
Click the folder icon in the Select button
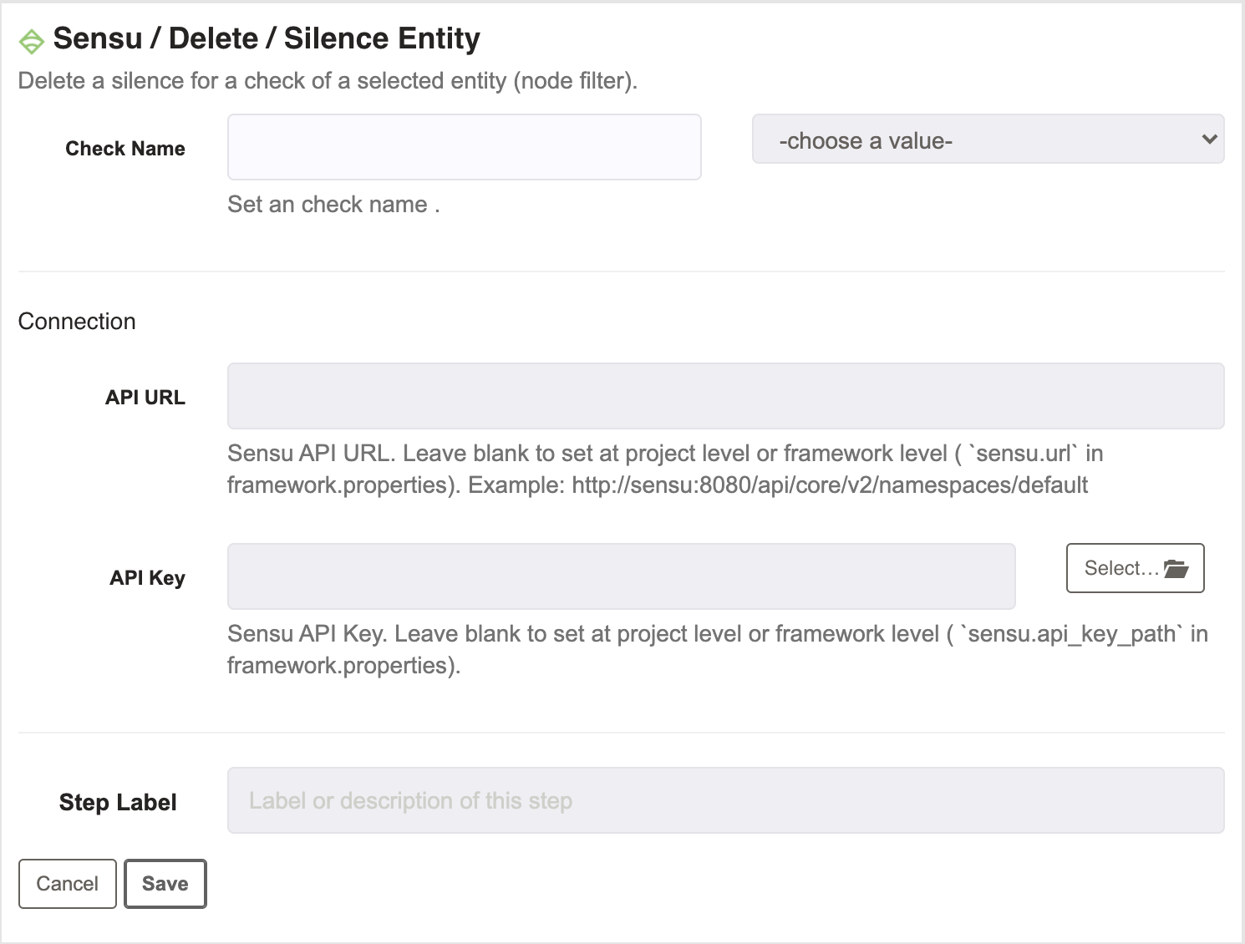point(1176,569)
